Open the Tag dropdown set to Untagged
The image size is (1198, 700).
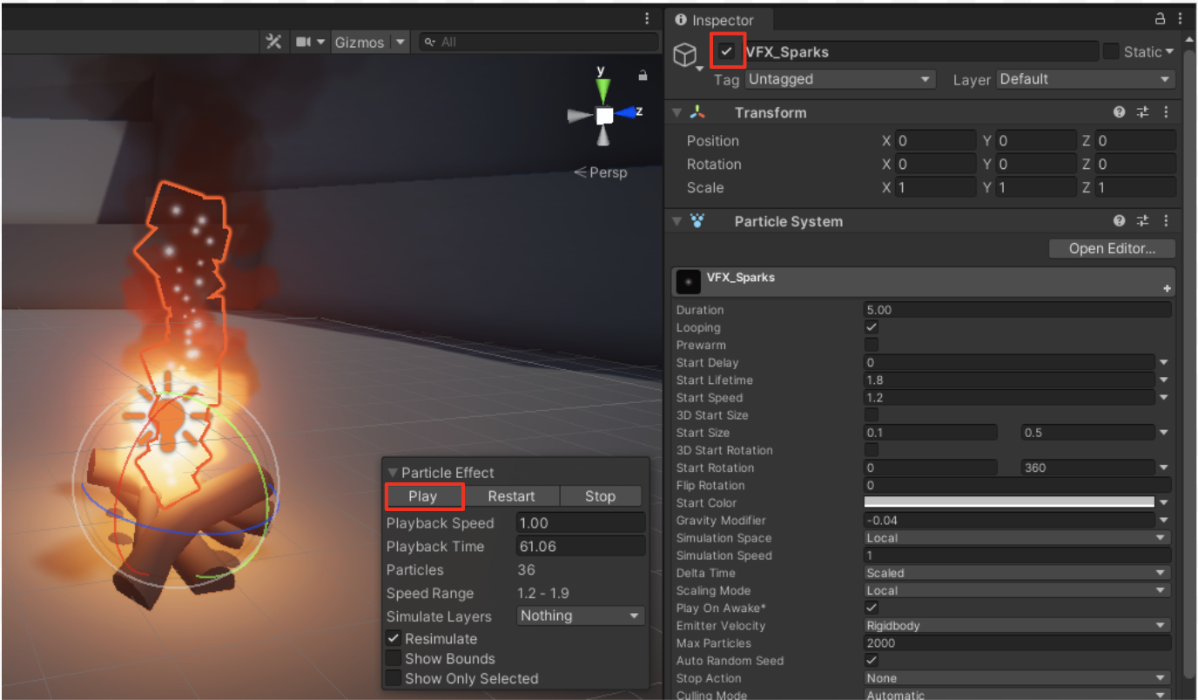coord(838,79)
